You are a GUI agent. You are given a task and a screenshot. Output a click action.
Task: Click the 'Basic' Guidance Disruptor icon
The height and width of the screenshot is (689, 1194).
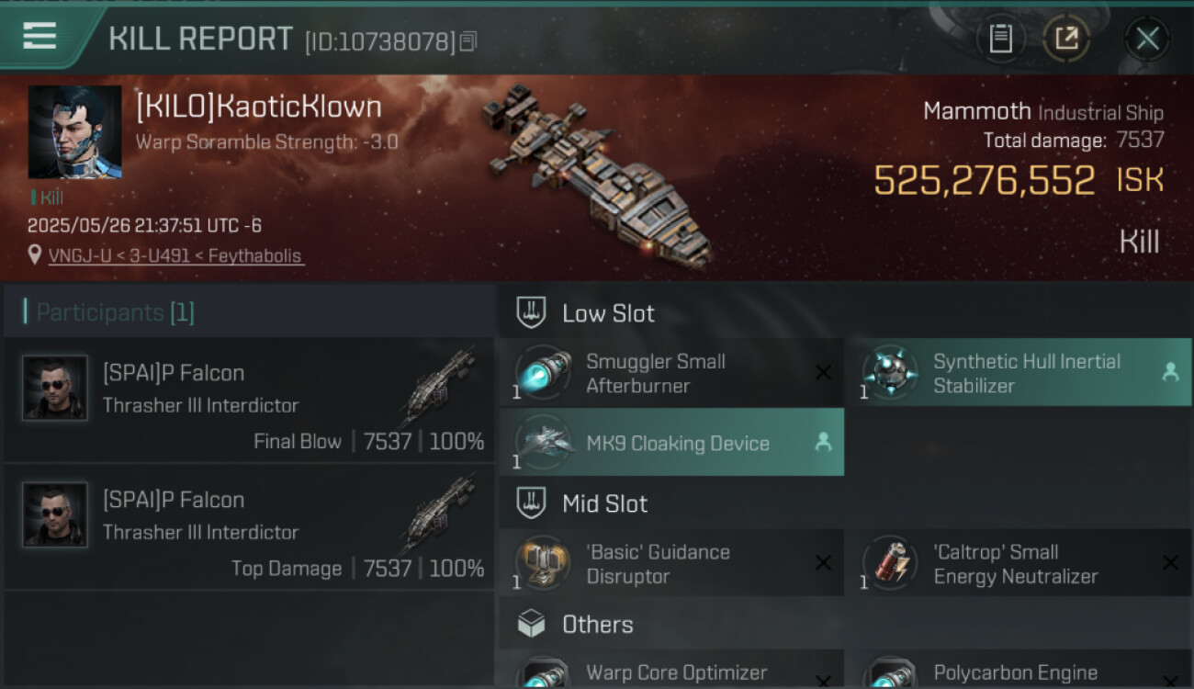pos(542,563)
